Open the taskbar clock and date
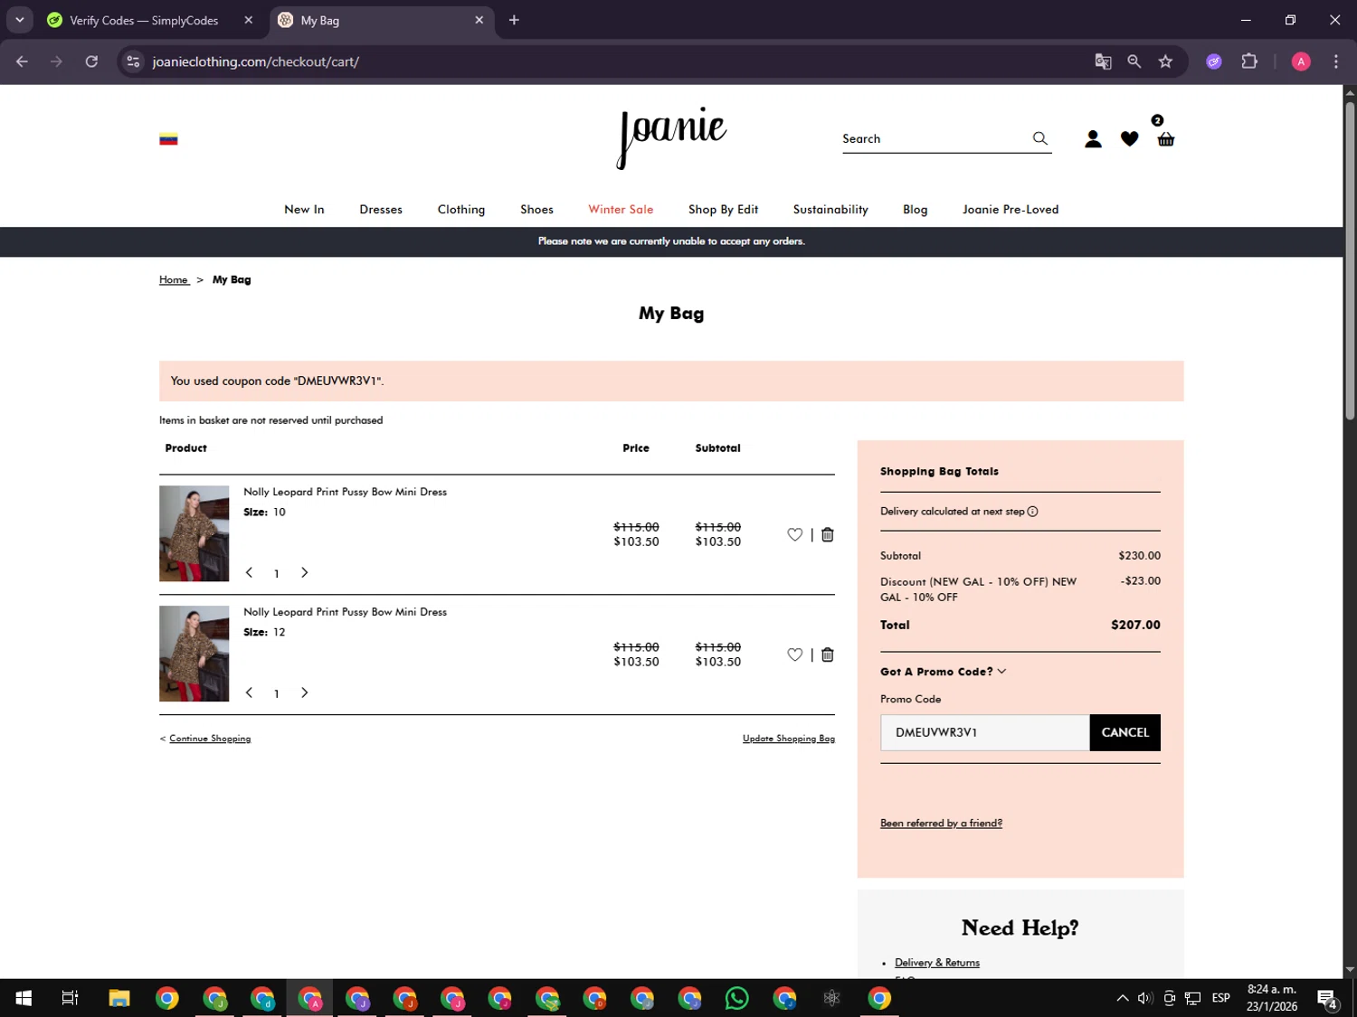The height and width of the screenshot is (1017, 1357). (1272, 998)
